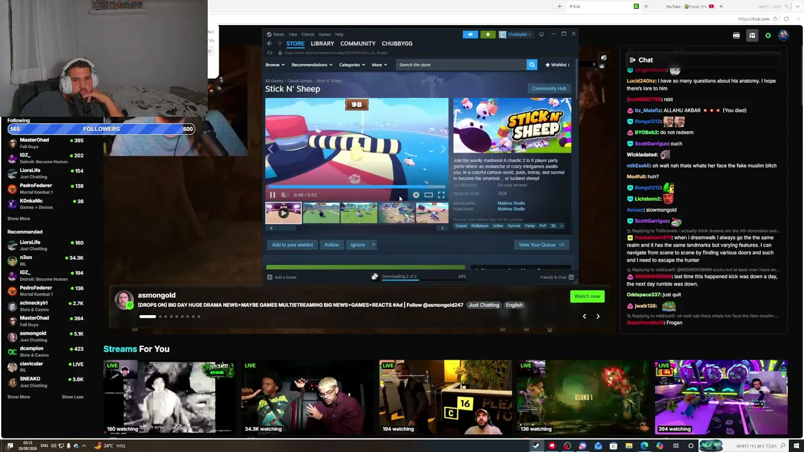The height and width of the screenshot is (452, 804).
Task: Click the Casual tag on the Steam page
Action: click(x=462, y=226)
